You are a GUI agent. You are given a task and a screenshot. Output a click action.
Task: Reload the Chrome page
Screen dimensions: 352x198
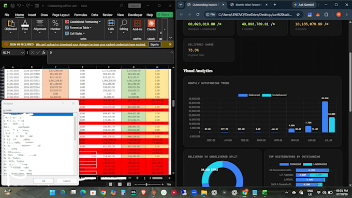198,14
